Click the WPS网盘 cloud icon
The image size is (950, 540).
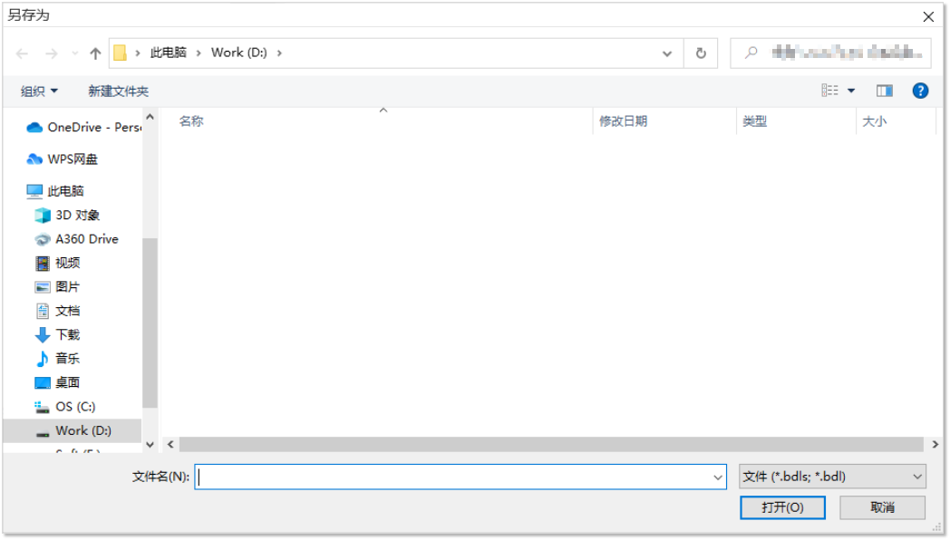pyautogui.click(x=34, y=159)
